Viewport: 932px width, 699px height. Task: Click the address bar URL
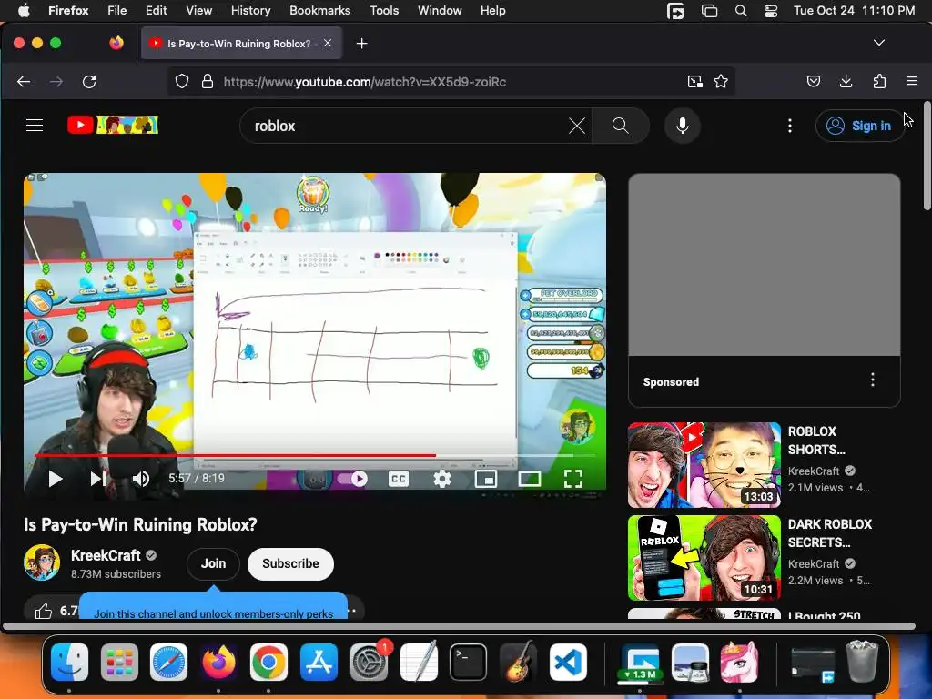364,82
